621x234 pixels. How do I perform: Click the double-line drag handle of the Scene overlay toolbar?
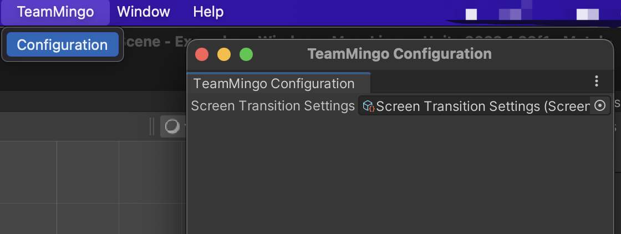click(152, 126)
